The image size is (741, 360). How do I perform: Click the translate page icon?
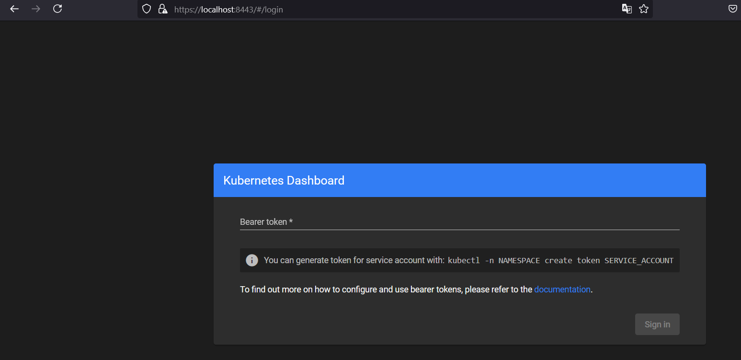pos(627,9)
